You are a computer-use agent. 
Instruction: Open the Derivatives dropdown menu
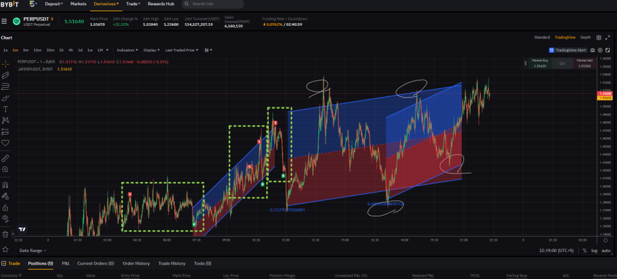point(107,4)
